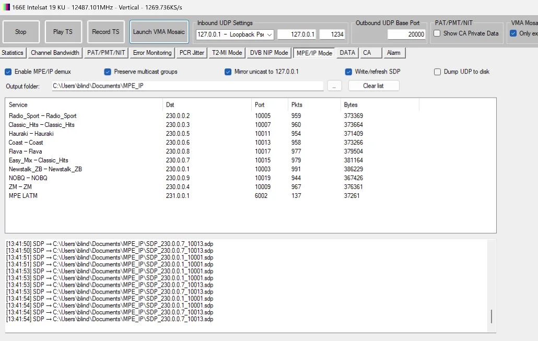Click the inbound UDP port 1234 field
This screenshot has height=341, width=538.
332,34
